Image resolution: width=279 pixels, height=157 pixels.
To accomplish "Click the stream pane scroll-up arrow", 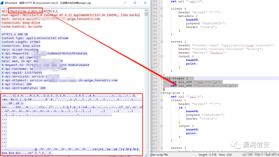I will pos(146,11).
